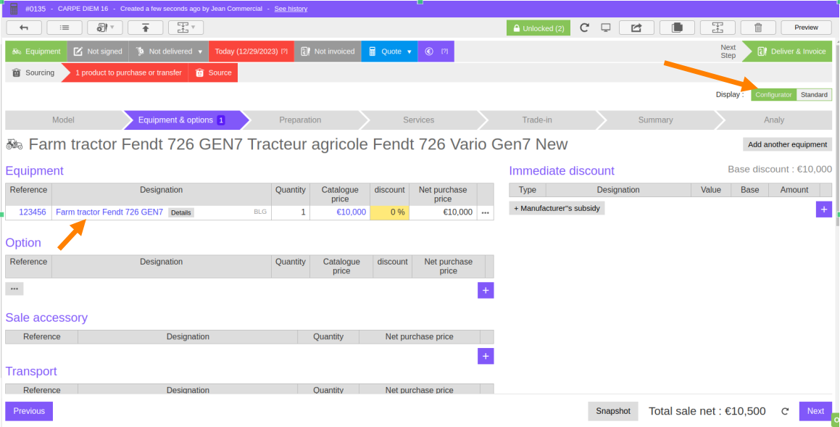The width and height of the screenshot is (840, 427).
Task: Go to the Analy step tab
Action: coord(774,120)
